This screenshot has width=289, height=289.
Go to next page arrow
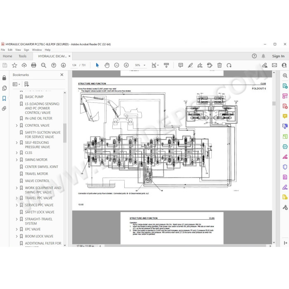[x=64, y=65]
